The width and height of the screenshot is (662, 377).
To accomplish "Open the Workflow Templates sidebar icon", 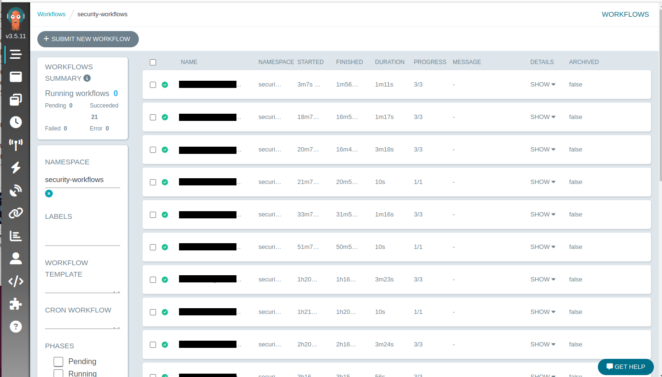I will pyautogui.click(x=16, y=77).
